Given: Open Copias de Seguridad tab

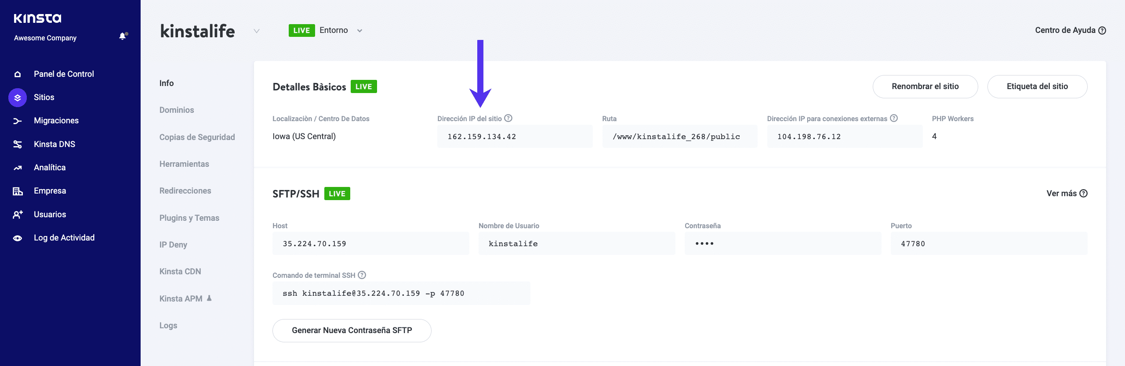Looking at the screenshot, I should 197,137.
